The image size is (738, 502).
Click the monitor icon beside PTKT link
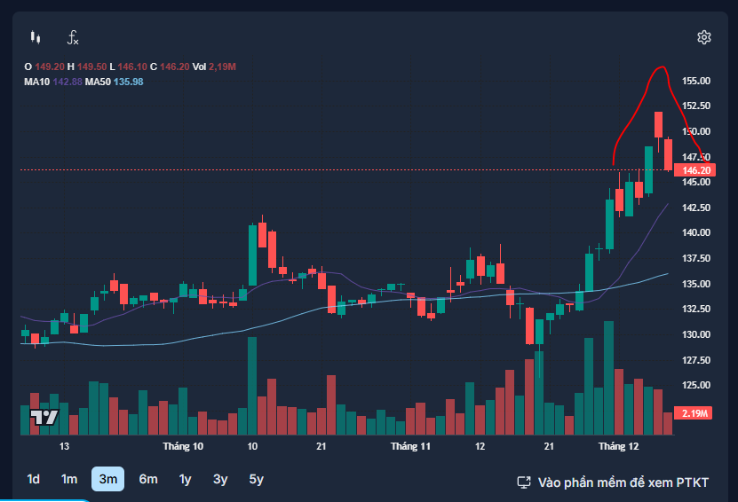[x=524, y=482]
